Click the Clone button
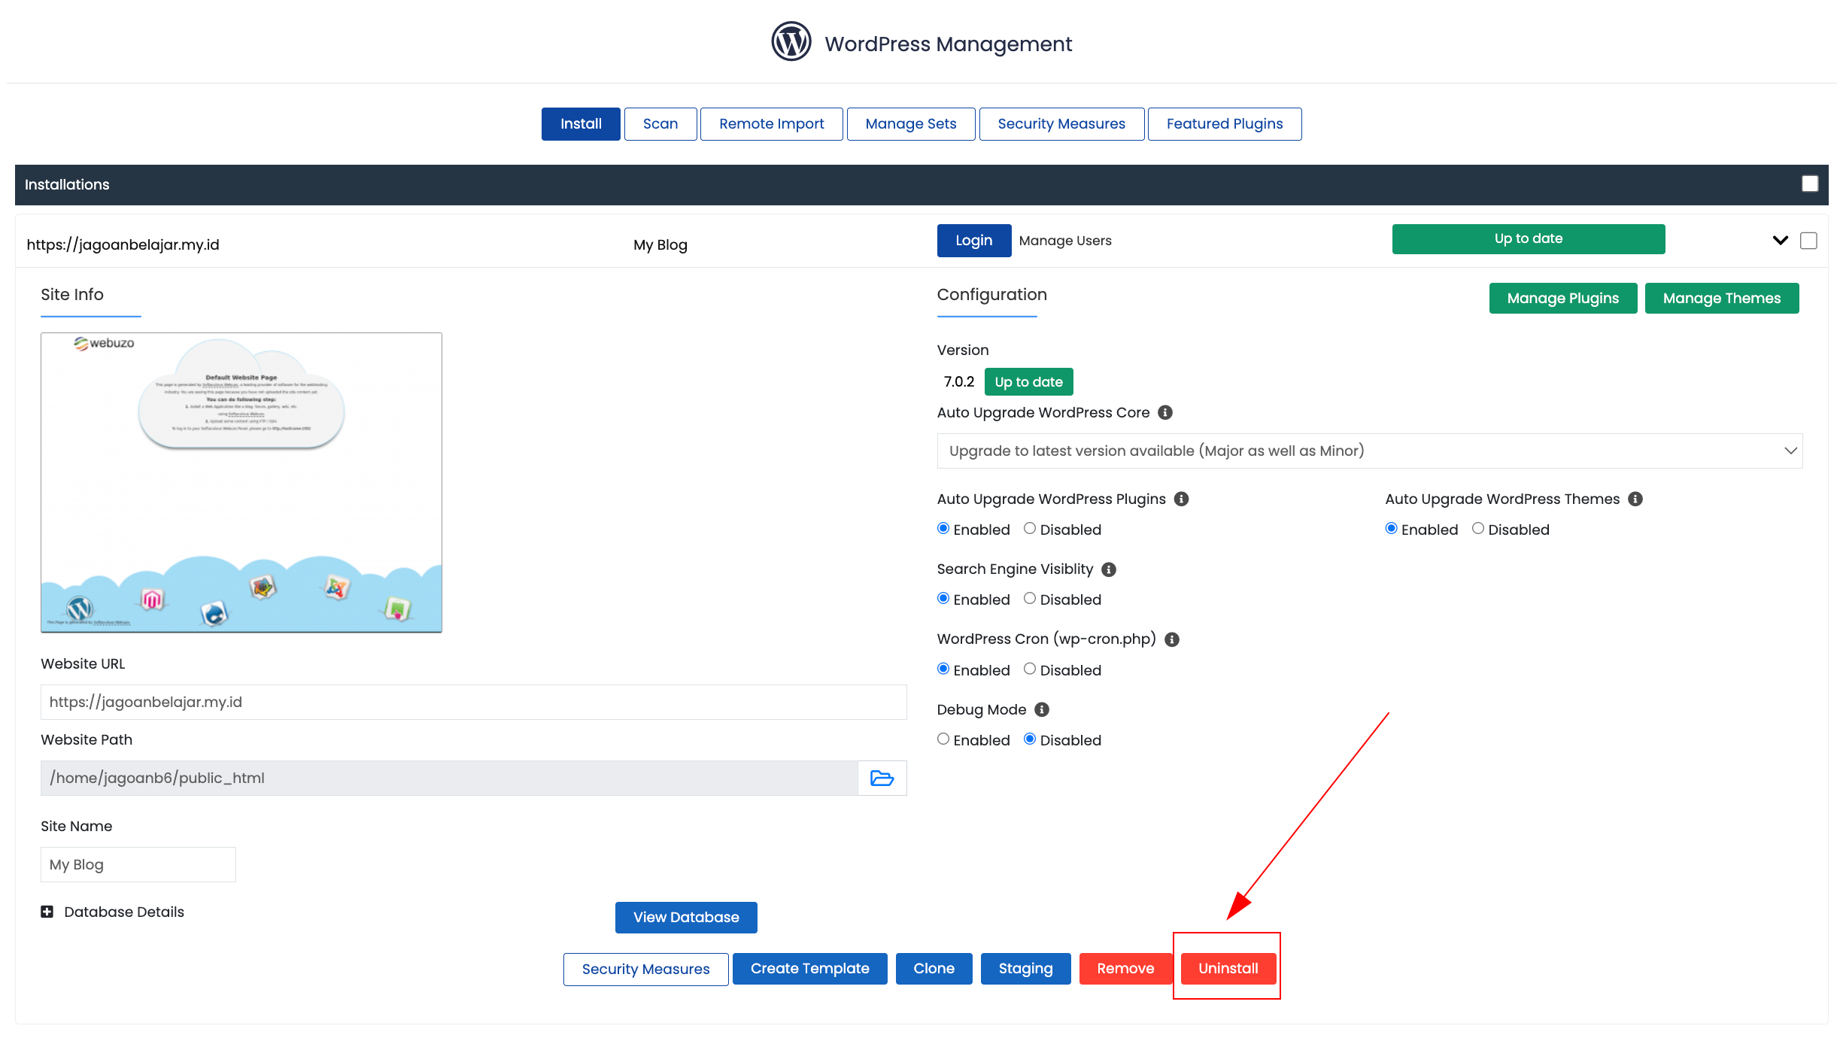The image size is (1837, 1041). [934, 969]
